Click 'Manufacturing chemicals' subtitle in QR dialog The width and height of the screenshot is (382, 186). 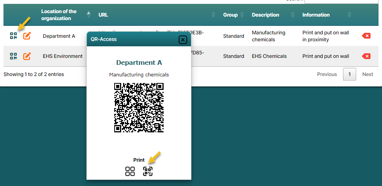(x=139, y=74)
